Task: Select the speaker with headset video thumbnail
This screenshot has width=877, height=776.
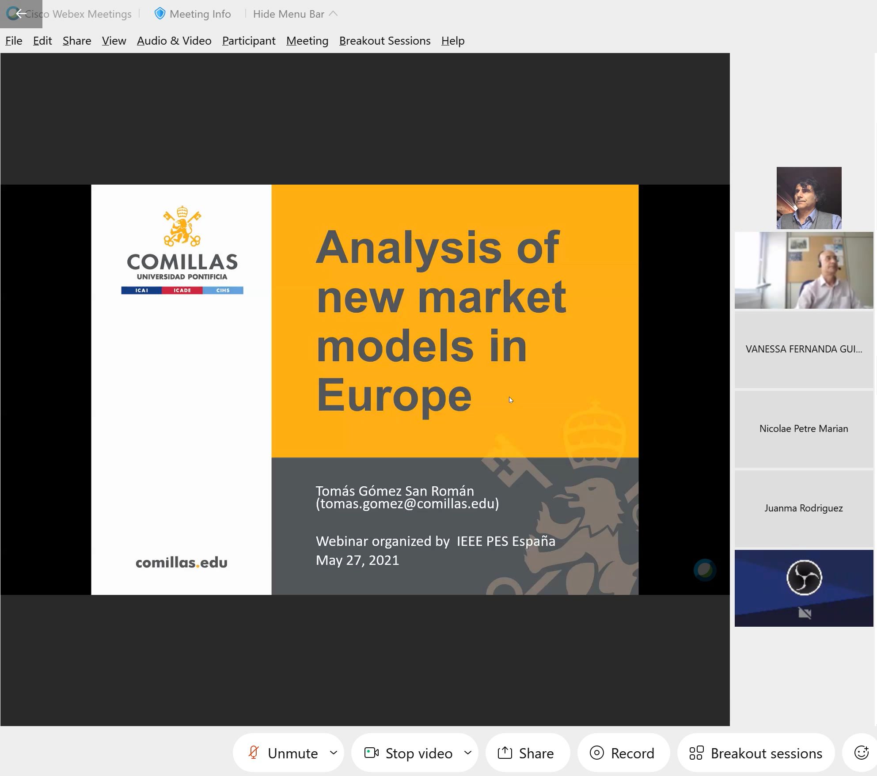Action: 803,270
